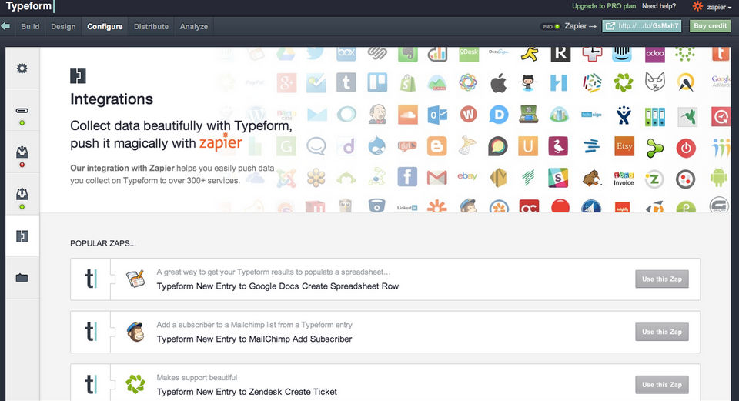This screenshot has width=739, height=401.
Task: Select the Trello integration icon
Action: pyautogui.click(x=377, y=83)
